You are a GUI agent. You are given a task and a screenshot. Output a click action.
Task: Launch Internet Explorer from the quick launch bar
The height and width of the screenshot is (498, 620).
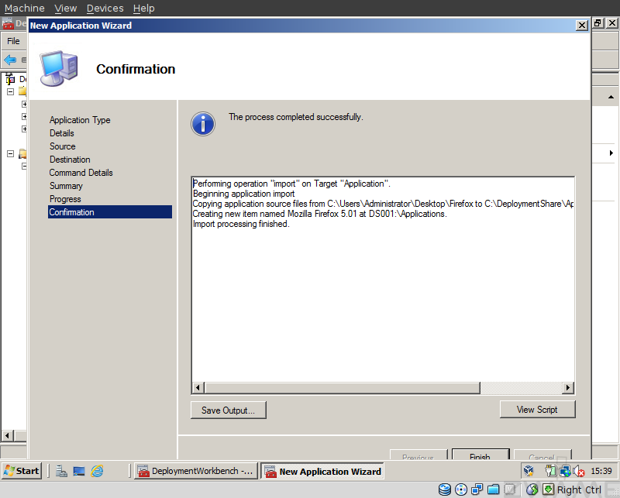pyautogui.click(x=97, y=471)
